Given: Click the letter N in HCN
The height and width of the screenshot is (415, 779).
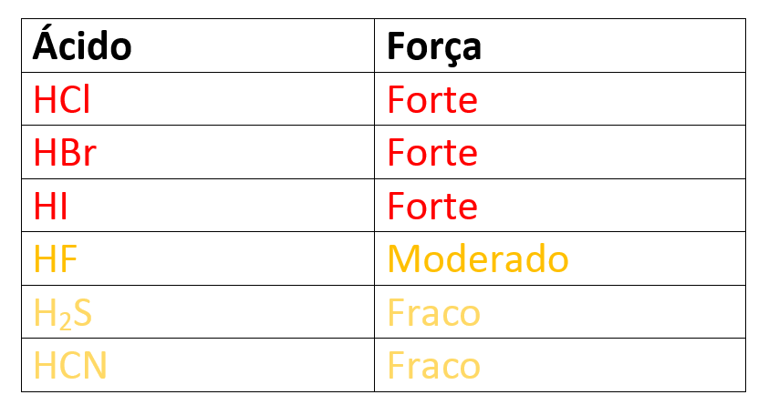Looking at the screenshot, I should [94, 366].
